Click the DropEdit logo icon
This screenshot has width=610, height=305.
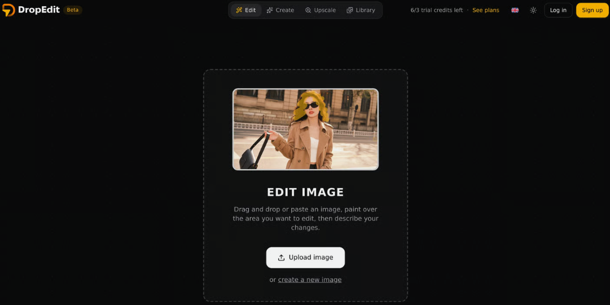click(8, 10)
